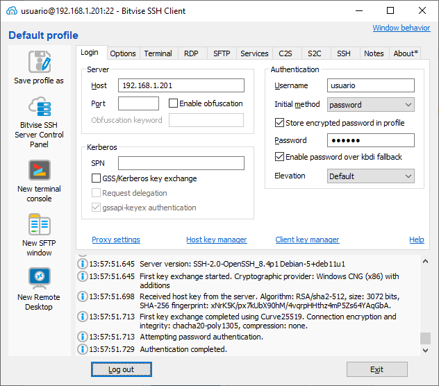
Task: Switch to the SFTP tab
Action: click(222, 53)
